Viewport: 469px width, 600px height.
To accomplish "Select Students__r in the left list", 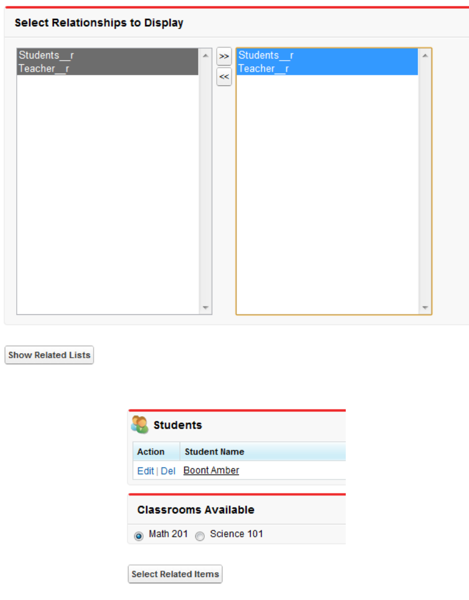I will pos(108,55).
